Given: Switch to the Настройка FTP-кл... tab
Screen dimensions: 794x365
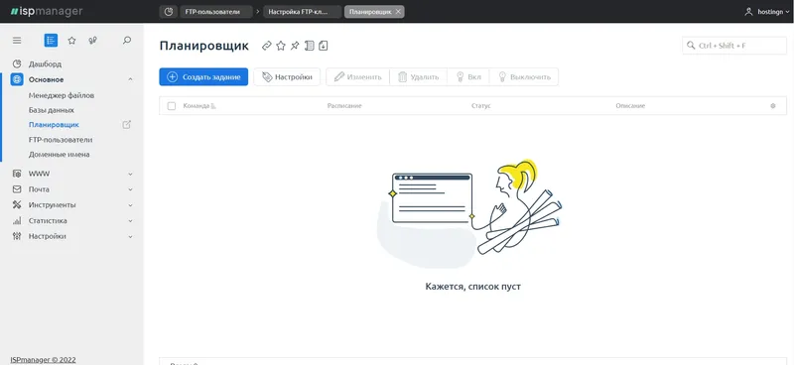Looking at the screenshot, I should point(303,12).
